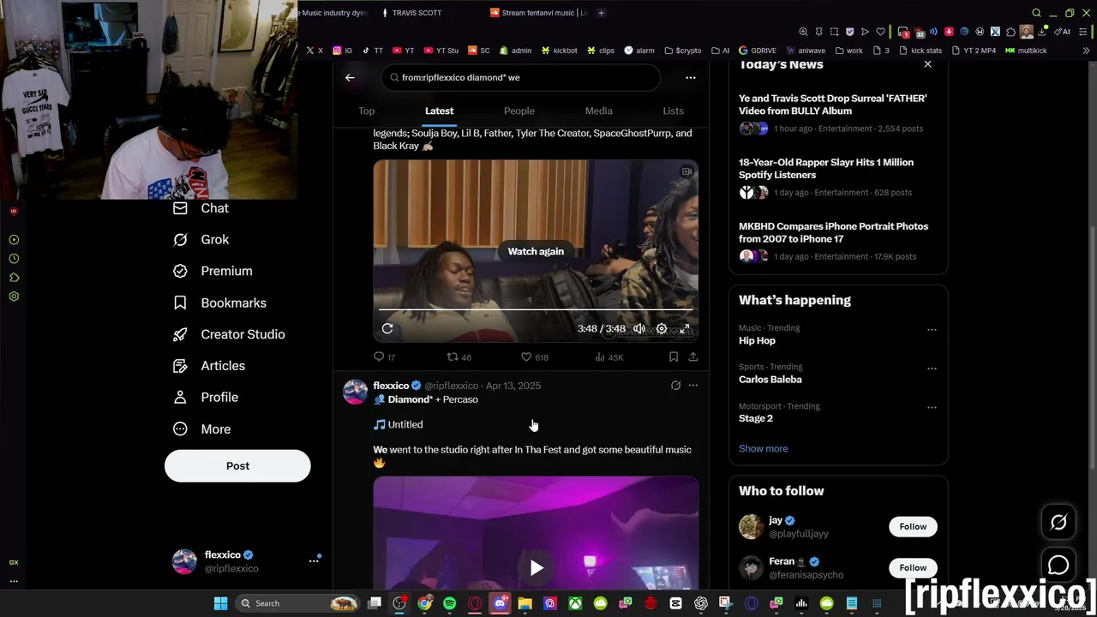Viewport: 1097px width, 617px height.
Task: Repost the post with 46 reposts
Action: 459,356
